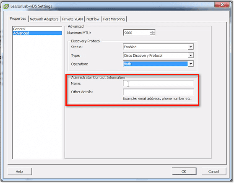Select the Port Mirroring tab
Viewport: 234px width, 183px height.
114,19
